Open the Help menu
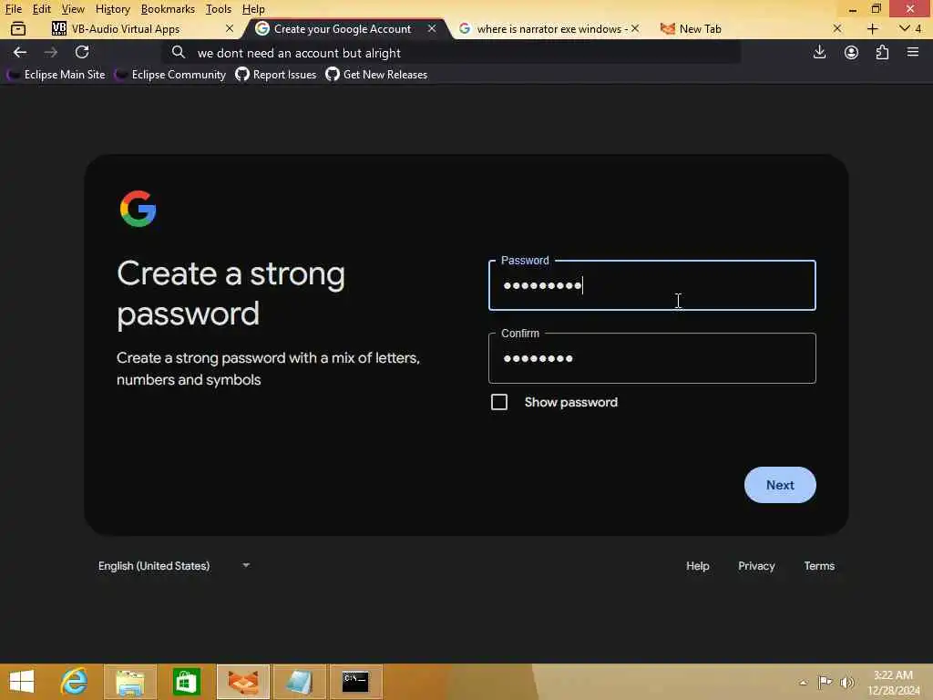 coord(253,9)
